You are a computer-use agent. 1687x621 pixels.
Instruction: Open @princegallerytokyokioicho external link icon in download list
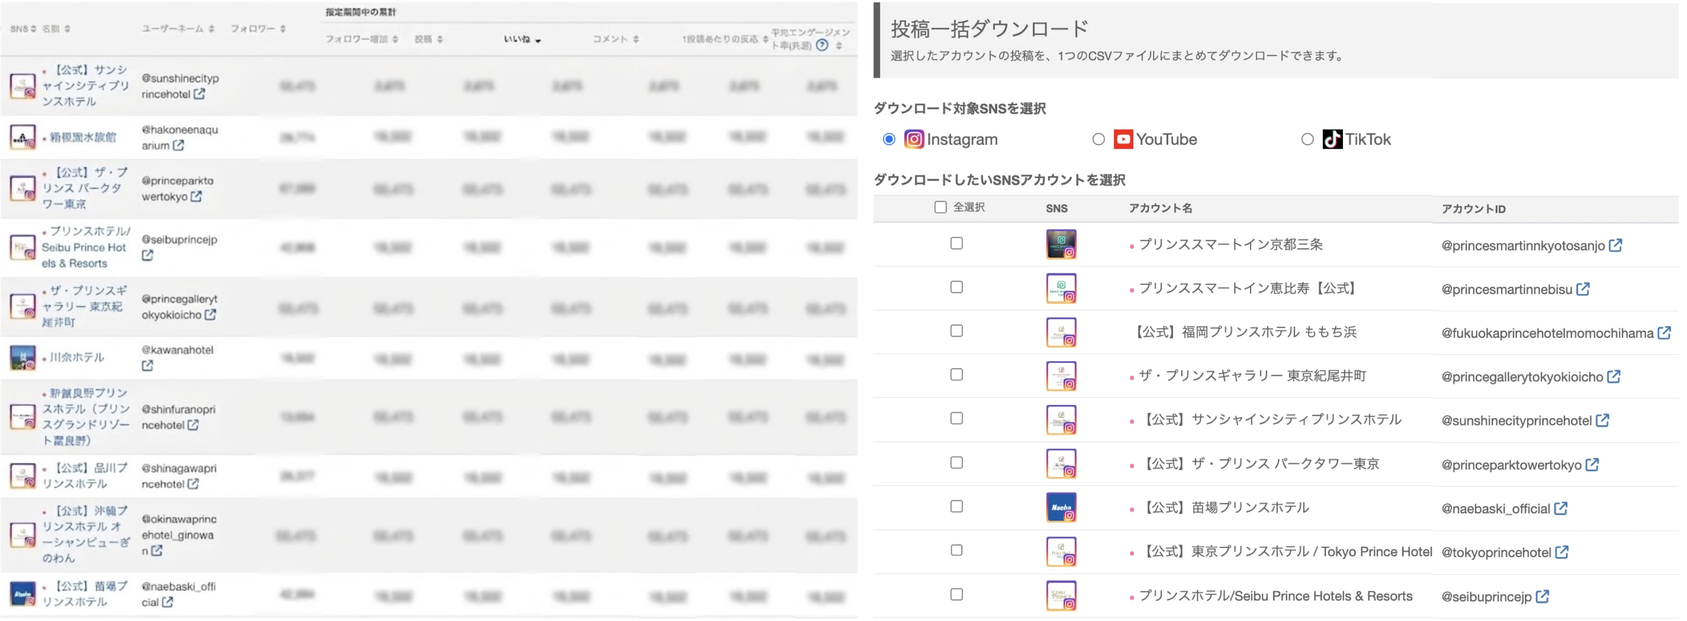point(1613,377)
